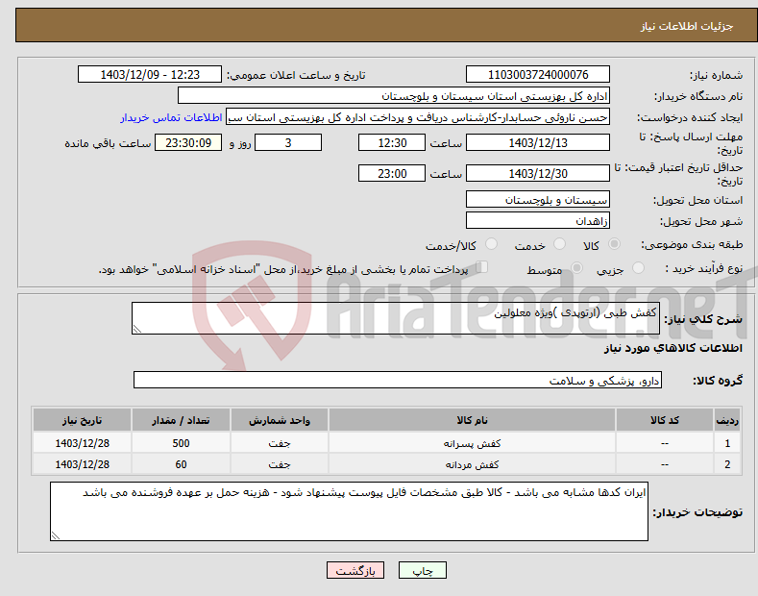Click the تعداد / مقدار column header
Screen dimensions: 758x596
pyautogui.click(x=181, y=420)
